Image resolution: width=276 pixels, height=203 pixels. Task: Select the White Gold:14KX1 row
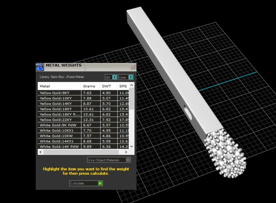click(83, 141)
